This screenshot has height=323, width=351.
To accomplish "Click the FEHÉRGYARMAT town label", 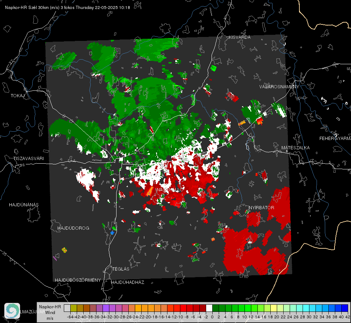I will [335, 139].
